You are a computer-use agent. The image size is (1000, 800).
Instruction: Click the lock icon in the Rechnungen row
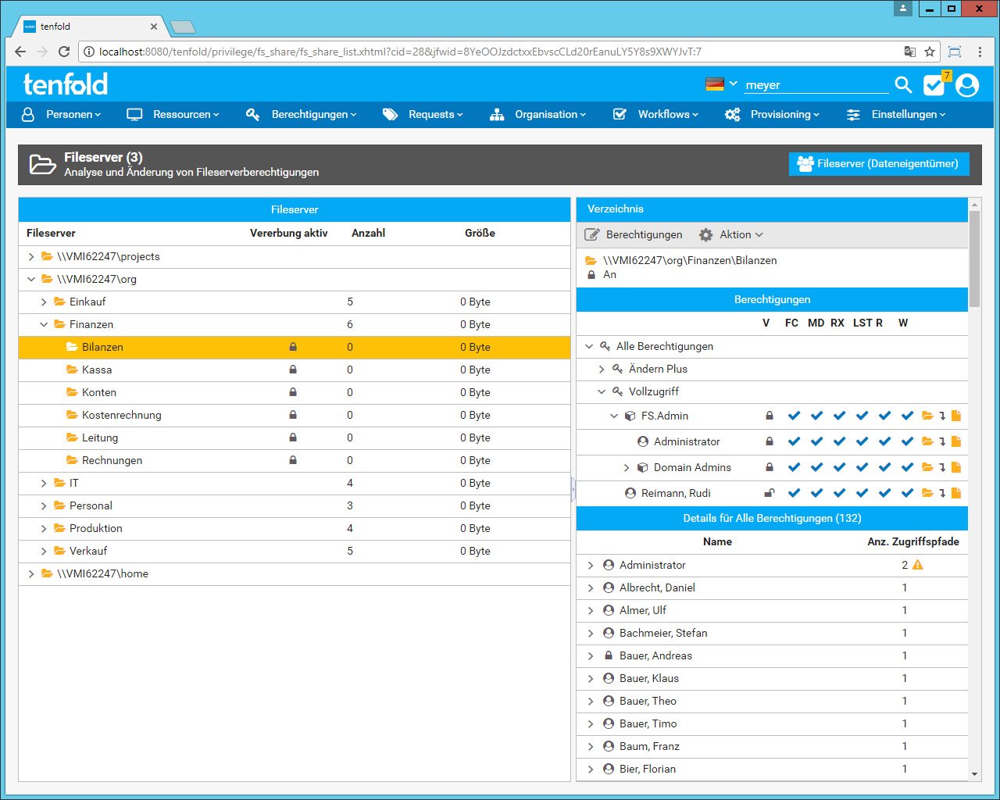click(x=293, y=460)
